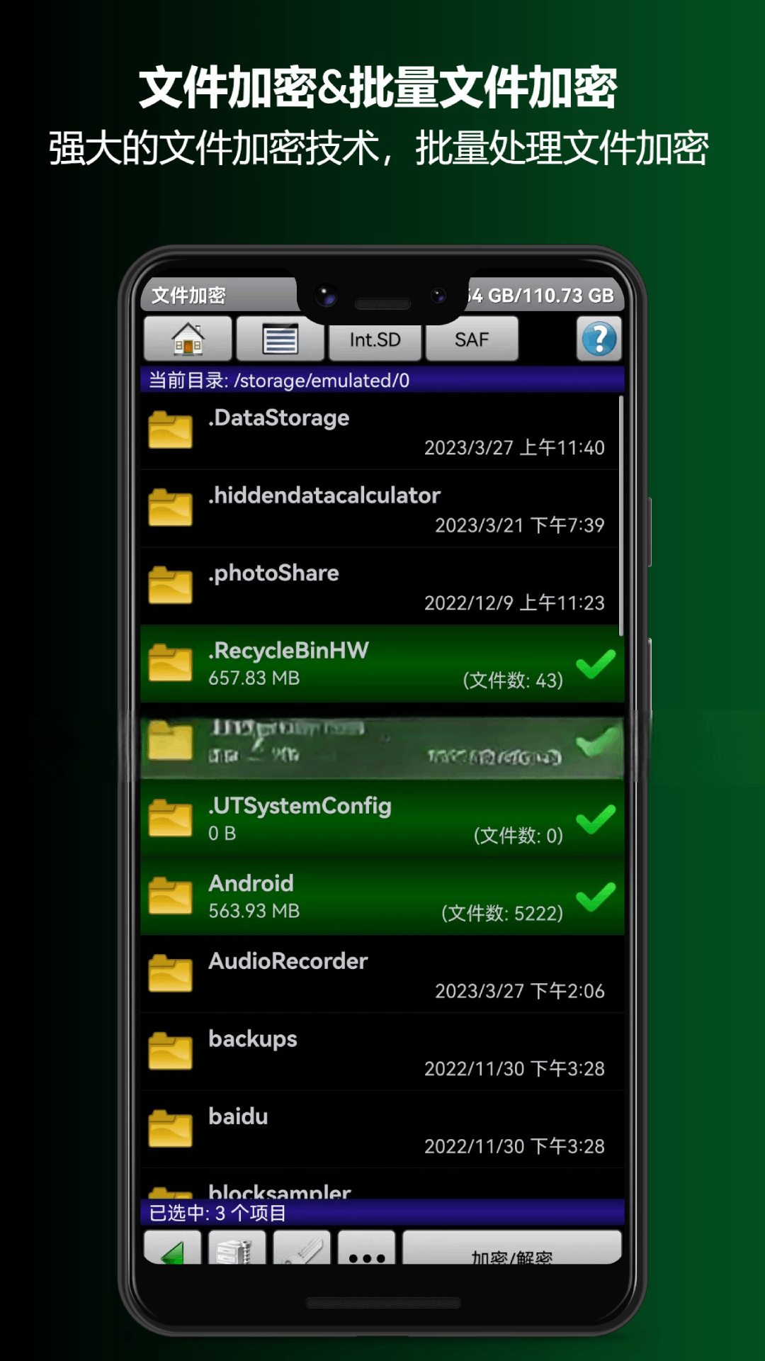Tap the Home icon button
765x1361 pixels.
[188, 339]
